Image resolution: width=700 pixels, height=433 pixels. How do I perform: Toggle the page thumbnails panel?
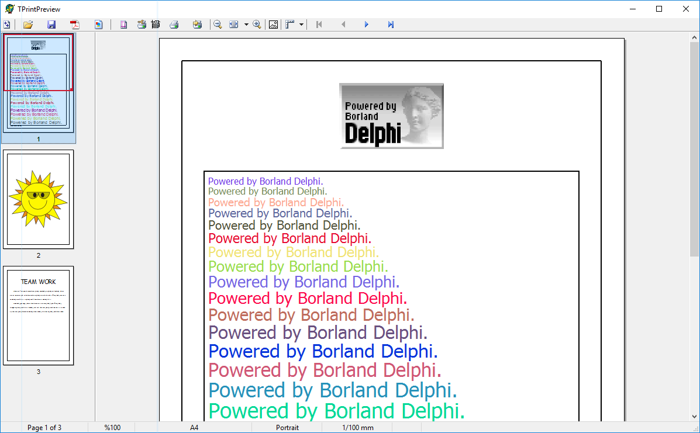click(99, 24)
